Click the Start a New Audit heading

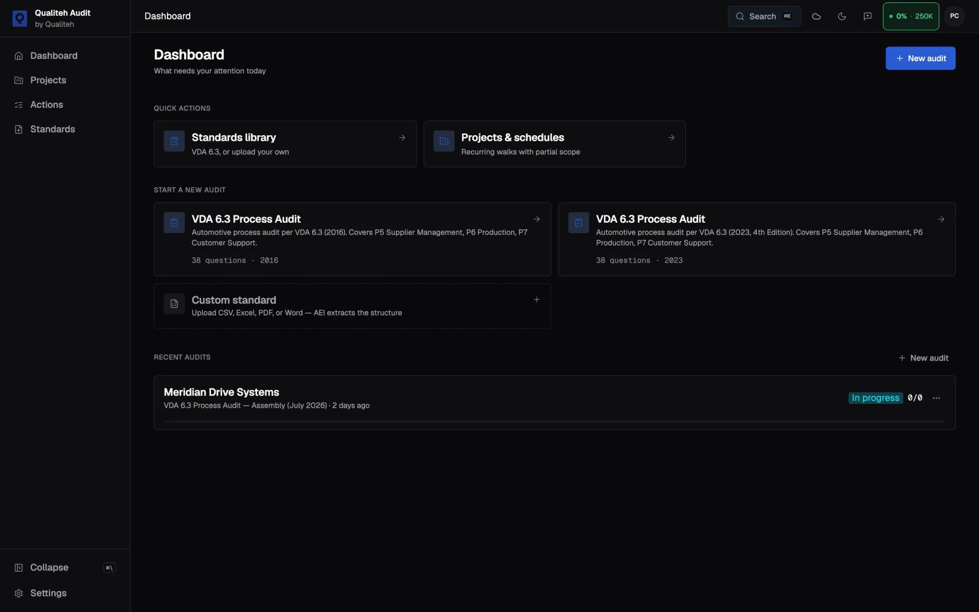tap(190, 190)
